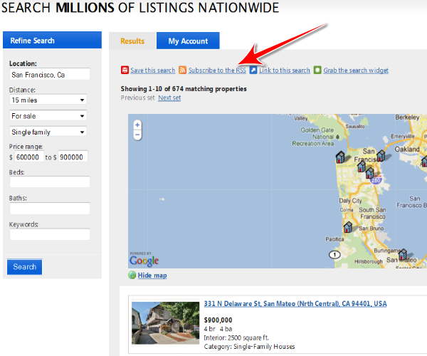427x356 pixels.
Task: Switch to the My Account tab
Action: pyautogui.click(x=188, y=41)
